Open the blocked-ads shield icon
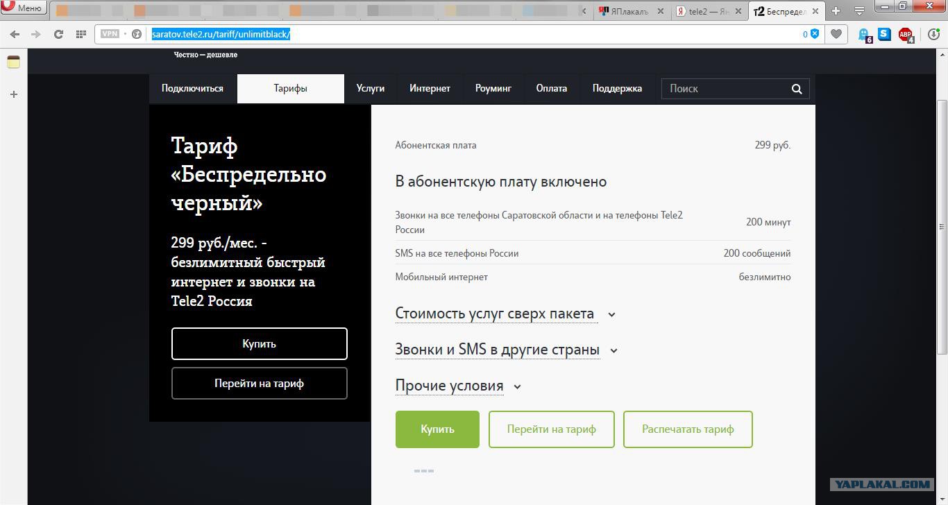The width and height of the screenshot is (948, 505). point(815,34)
